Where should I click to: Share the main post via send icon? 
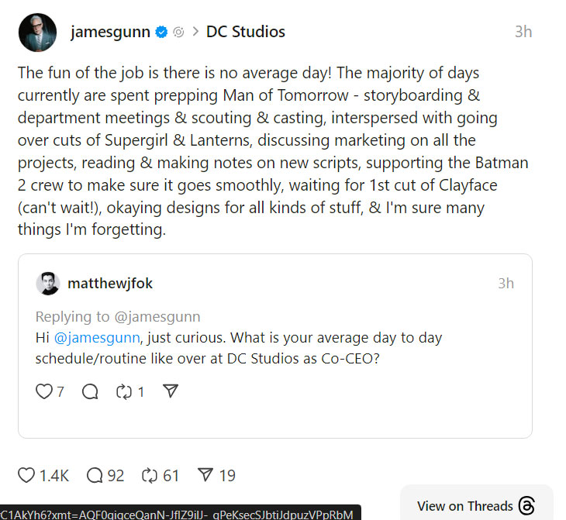pyautogui.click(x=206, y=475)
